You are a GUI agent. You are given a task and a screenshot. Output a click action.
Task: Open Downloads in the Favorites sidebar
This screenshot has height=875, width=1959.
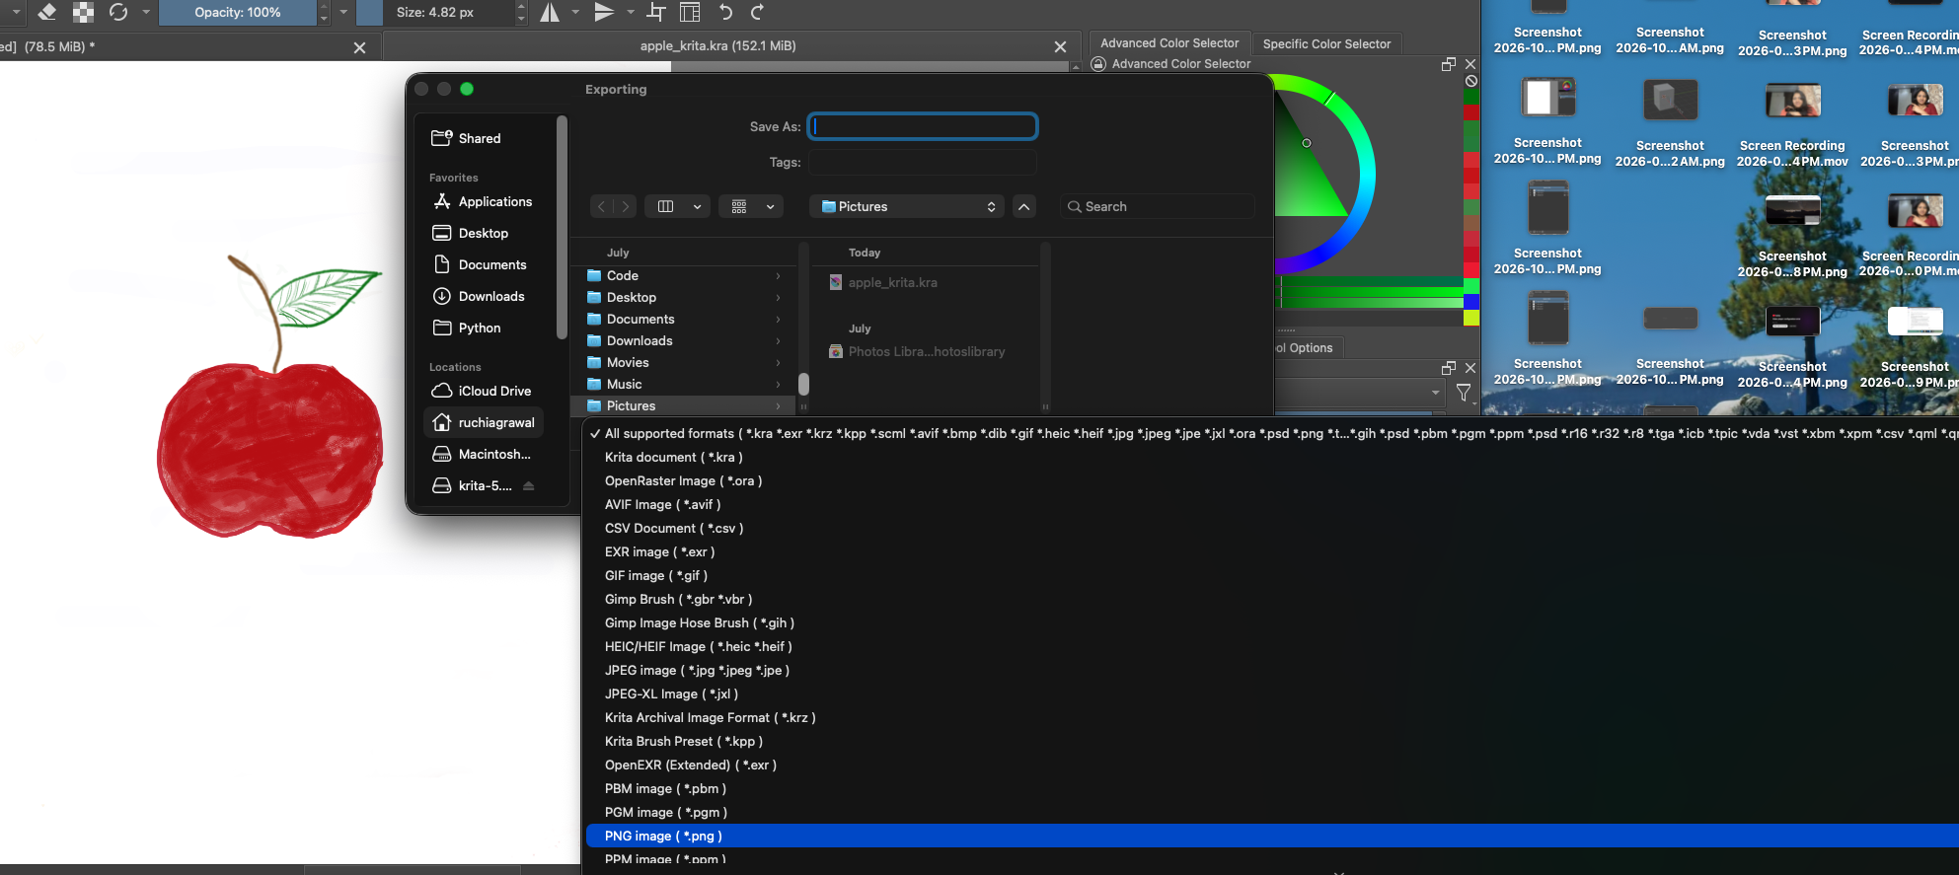[x=479, y=296]
